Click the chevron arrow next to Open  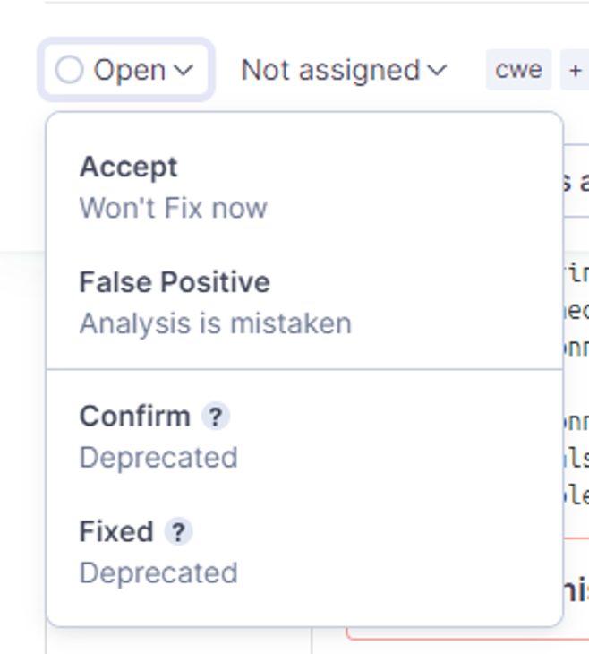(184, 70)
